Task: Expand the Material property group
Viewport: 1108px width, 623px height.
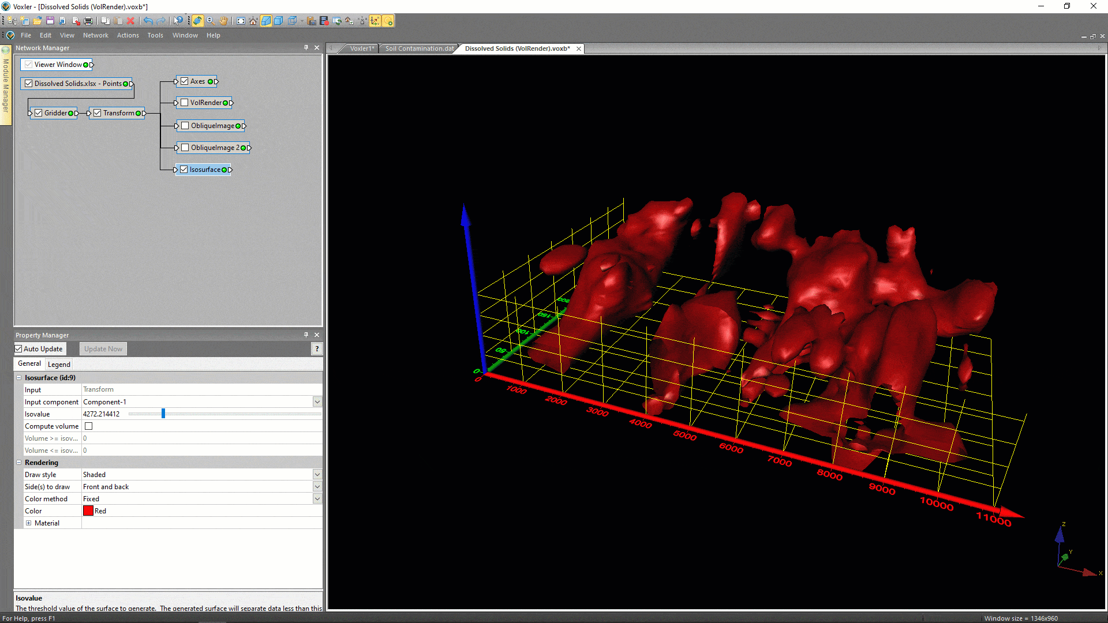Action: click(x=28, y=523)
